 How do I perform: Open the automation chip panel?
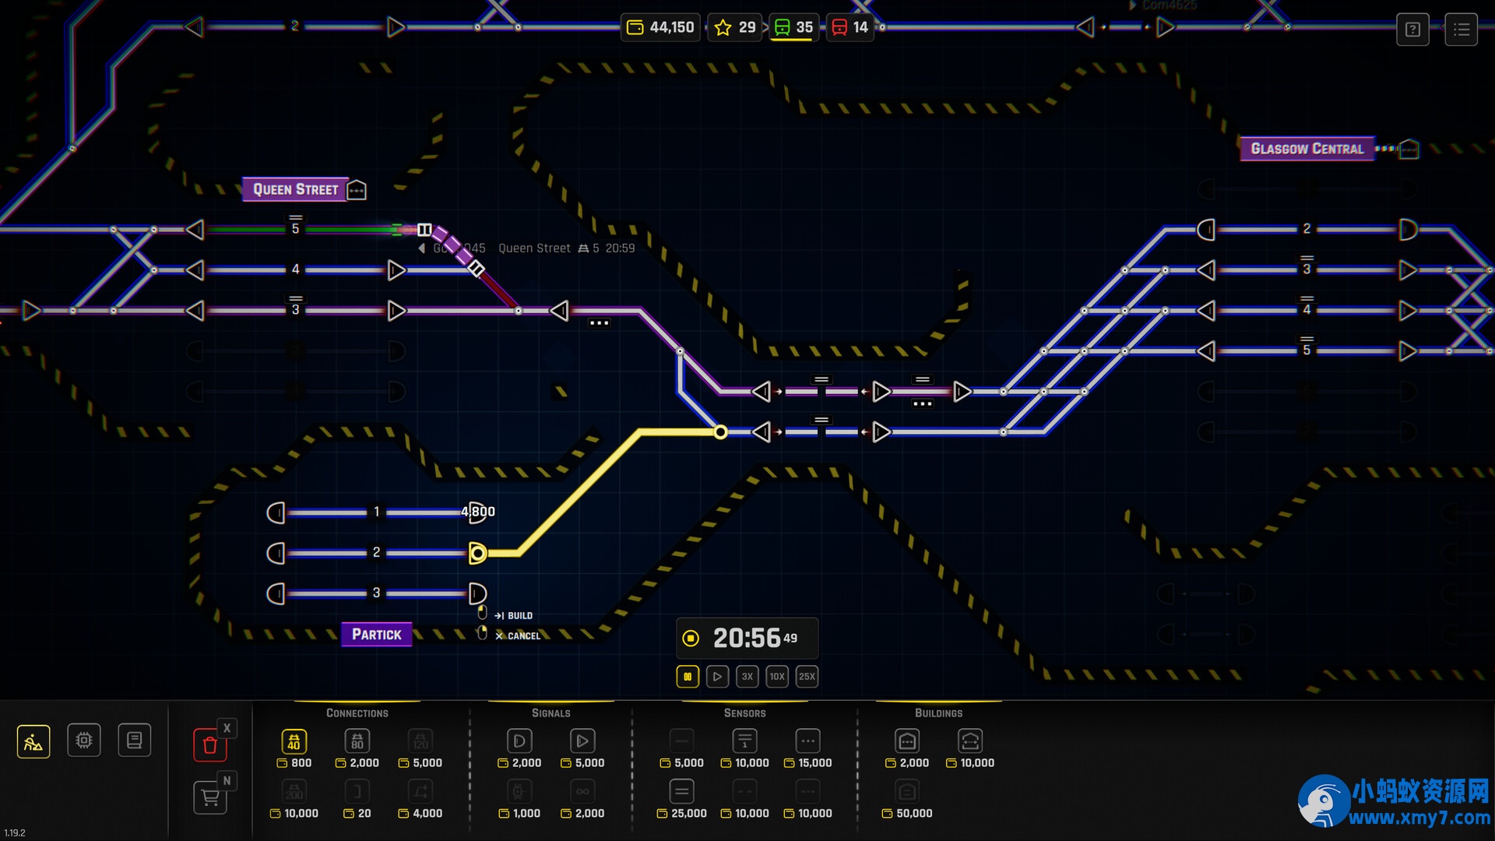[x=84, y=741]
